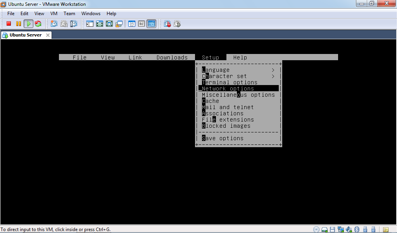This screenshot has width=397, height=233.
Task: Click the Reset virtual machine icon
Action: pos(38,24)
